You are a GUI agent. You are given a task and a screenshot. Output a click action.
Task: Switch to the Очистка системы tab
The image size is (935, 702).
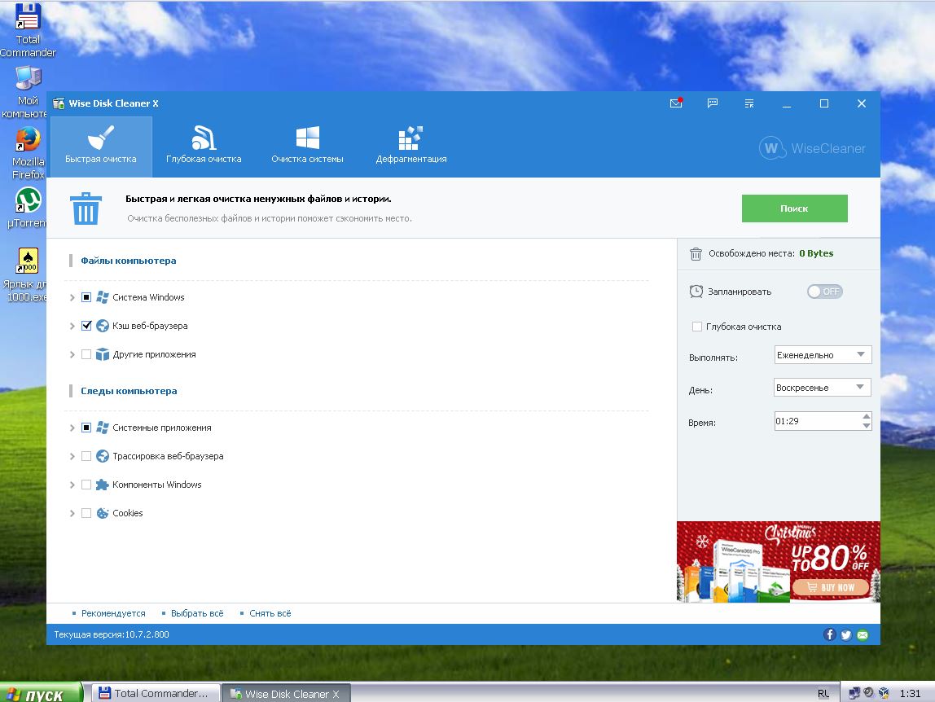[x=307, y=147]
